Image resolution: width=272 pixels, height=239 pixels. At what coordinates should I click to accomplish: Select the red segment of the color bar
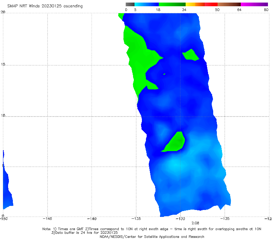click(x=211, y=4)
